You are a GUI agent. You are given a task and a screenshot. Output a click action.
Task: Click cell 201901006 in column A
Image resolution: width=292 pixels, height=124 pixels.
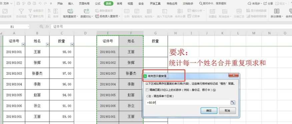tap(14, 106)
